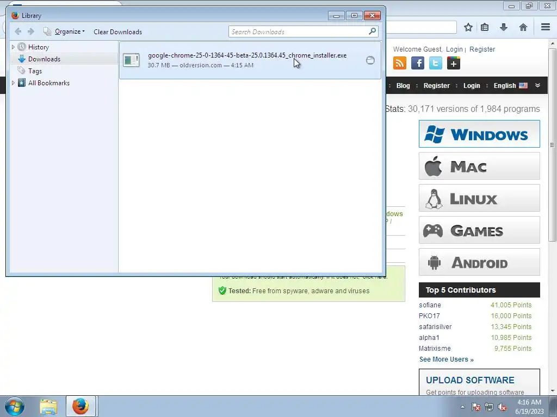Bookmark this page with star icon
Viewport: 557px width, 417px height.
click(468, 27)
